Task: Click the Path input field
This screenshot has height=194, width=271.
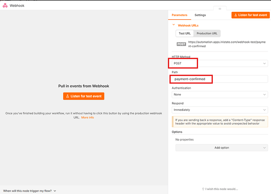Action: [220, 79]
